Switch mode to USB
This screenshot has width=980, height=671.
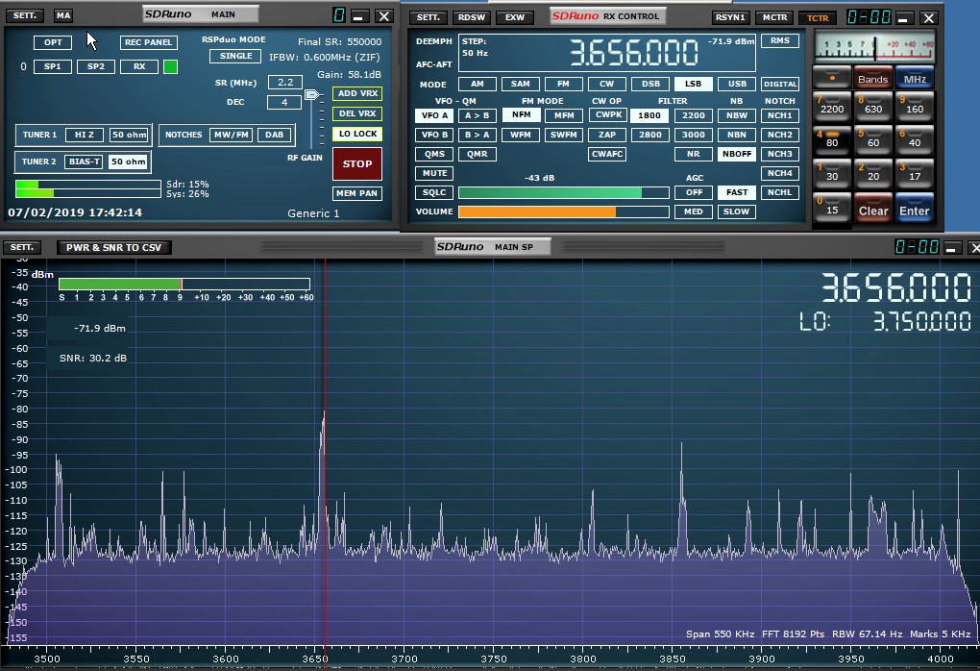pos(737,84)
